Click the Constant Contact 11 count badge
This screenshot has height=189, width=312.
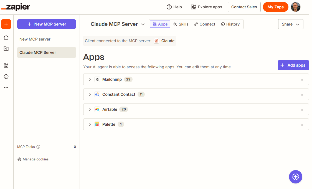[141, 94]
